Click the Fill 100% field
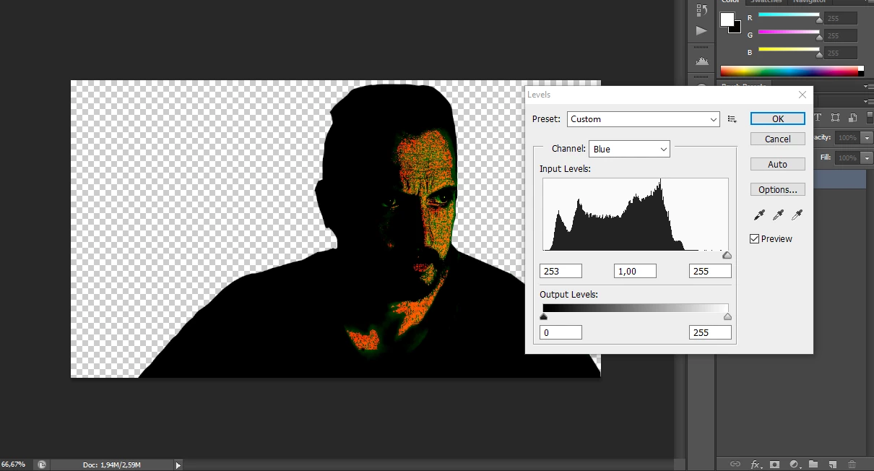Viewport: 874px width, 471px height. [x=847, y=157]
